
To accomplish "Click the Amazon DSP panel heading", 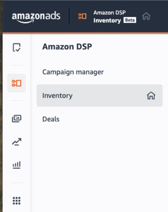I will (67, 47).
